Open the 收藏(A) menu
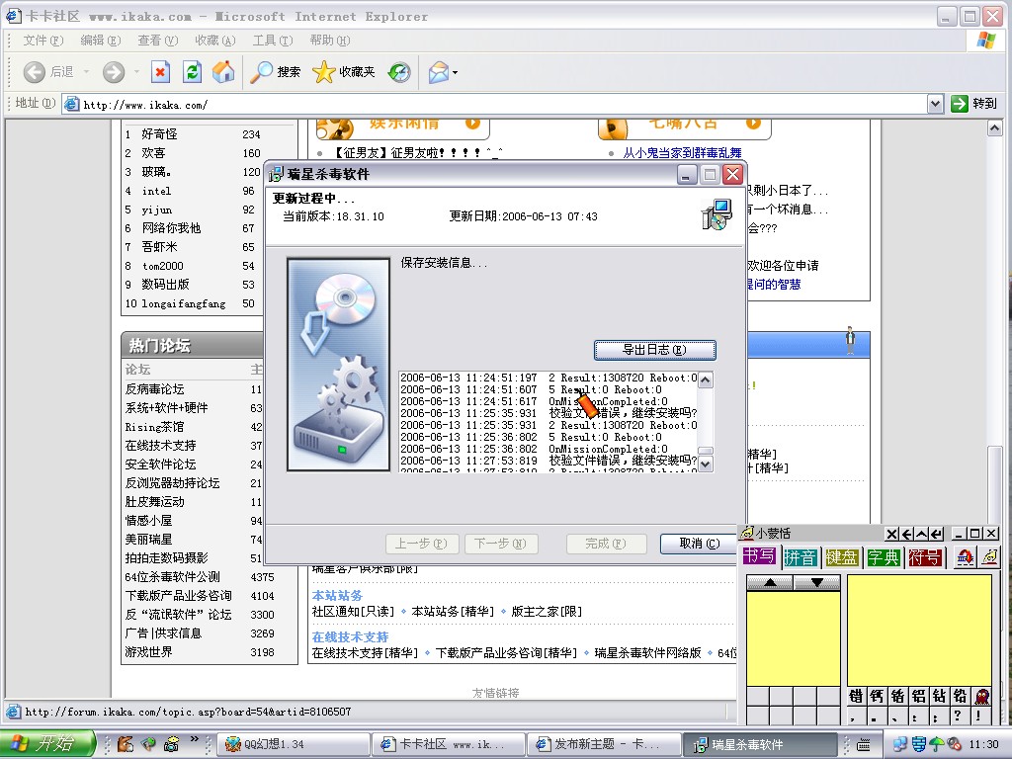 214,40
